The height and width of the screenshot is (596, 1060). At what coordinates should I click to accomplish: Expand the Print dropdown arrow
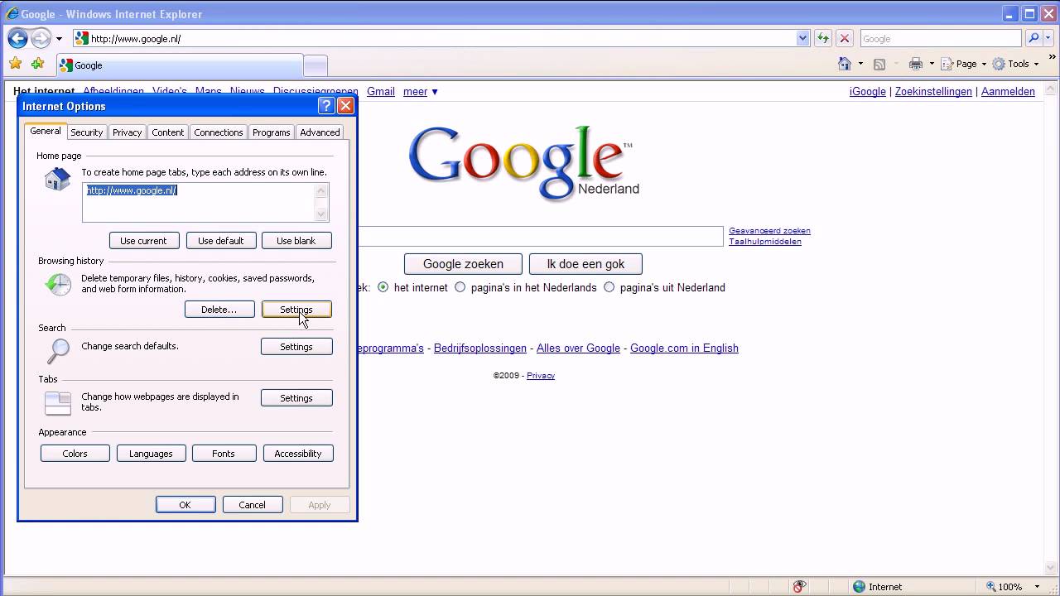tap(932, 64)
